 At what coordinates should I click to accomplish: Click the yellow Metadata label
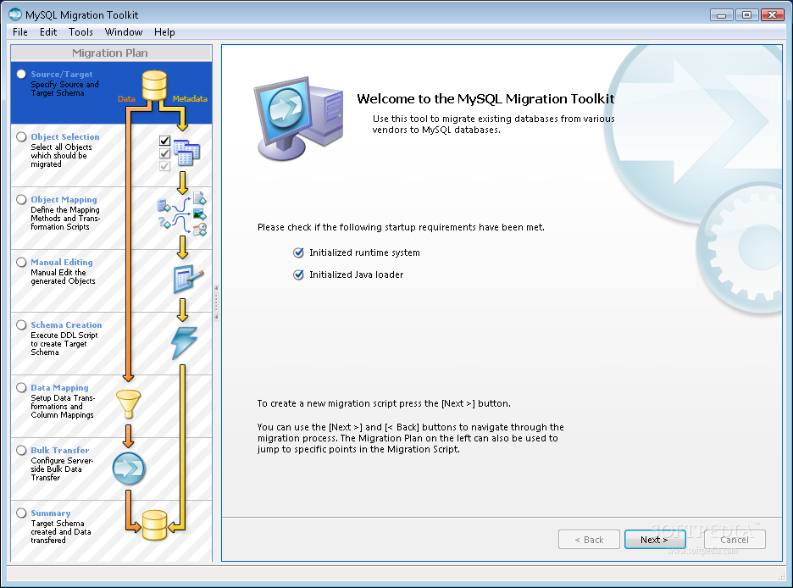[190, 98]
